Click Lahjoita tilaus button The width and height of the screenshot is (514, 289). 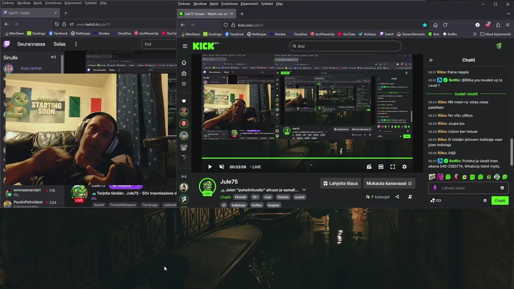[x=341, y=183]
